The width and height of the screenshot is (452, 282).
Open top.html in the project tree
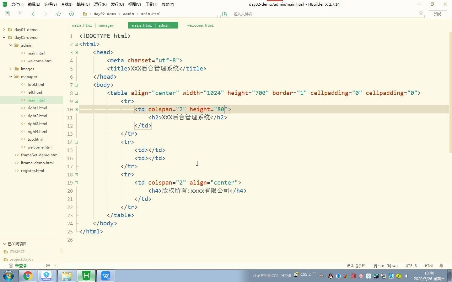[35, 139]
